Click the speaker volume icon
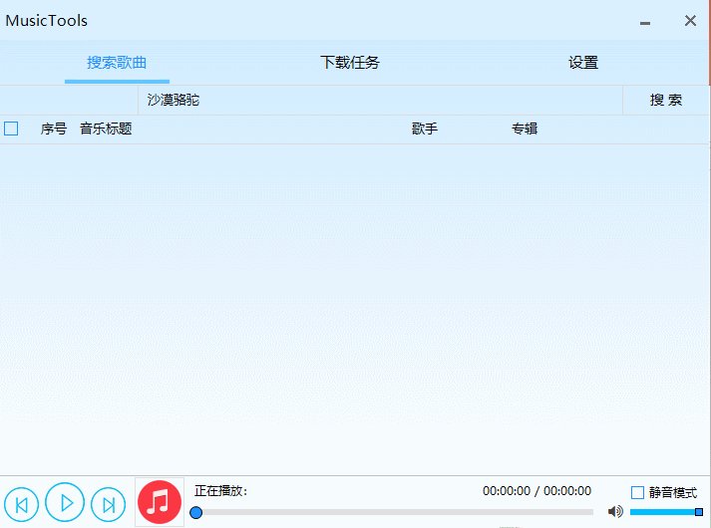This screenshot has width=711, height=528. coord(615,511)
